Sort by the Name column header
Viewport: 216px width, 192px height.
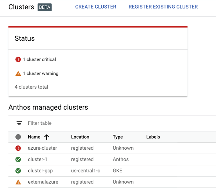[34, 137]
